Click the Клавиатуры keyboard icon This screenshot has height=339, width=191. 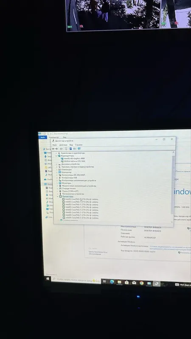[x=60, y=169]
